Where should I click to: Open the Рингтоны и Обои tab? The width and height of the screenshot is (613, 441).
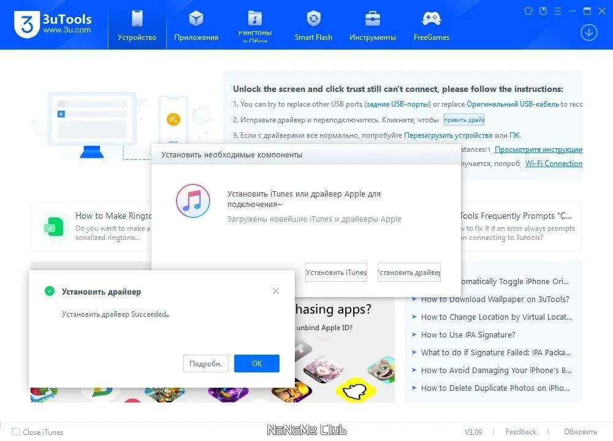(255, 25)
